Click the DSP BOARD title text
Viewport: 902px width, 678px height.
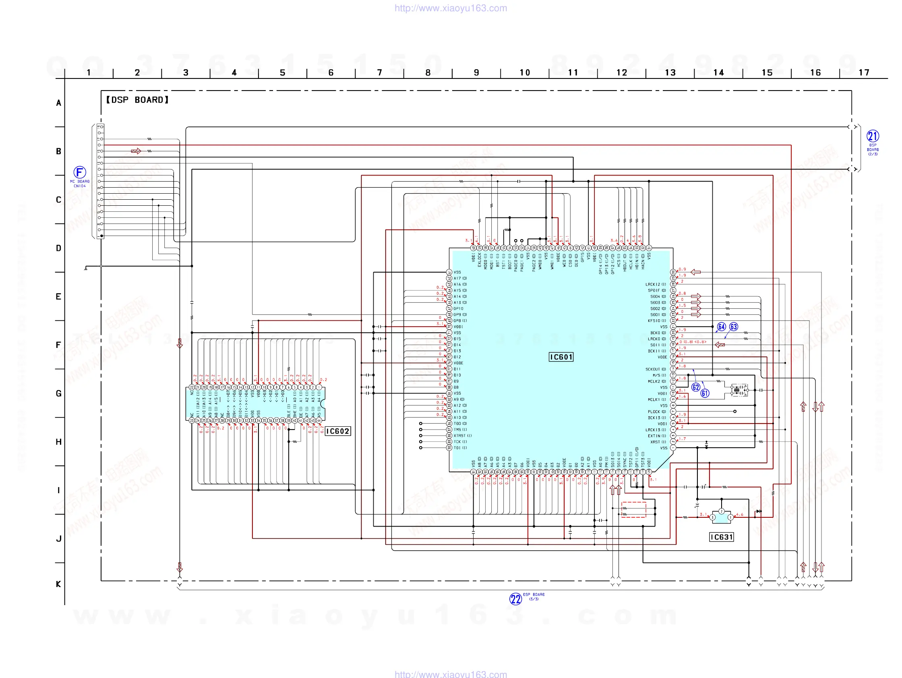point(137,100)
